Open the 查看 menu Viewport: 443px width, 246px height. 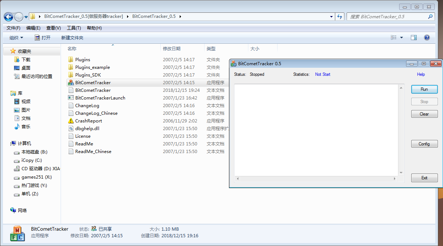coord(53,28)
